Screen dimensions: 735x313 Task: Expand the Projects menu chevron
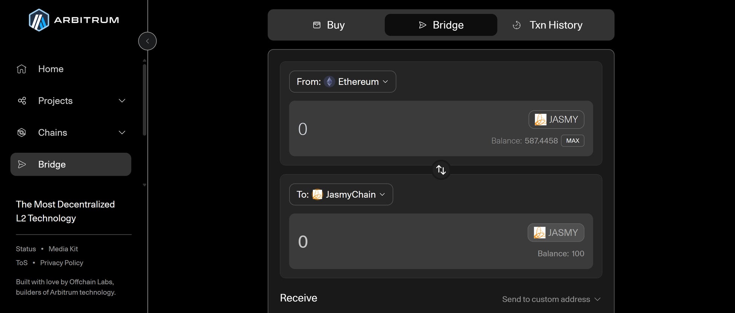pos(122,101)
